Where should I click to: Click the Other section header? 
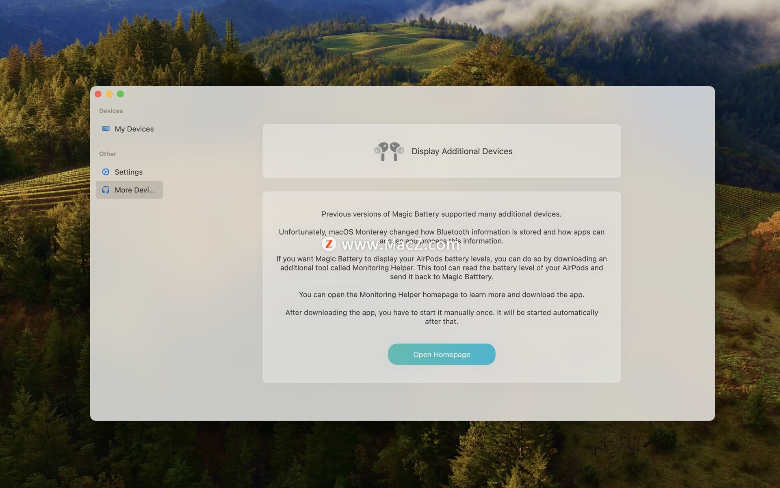(108, 154)
